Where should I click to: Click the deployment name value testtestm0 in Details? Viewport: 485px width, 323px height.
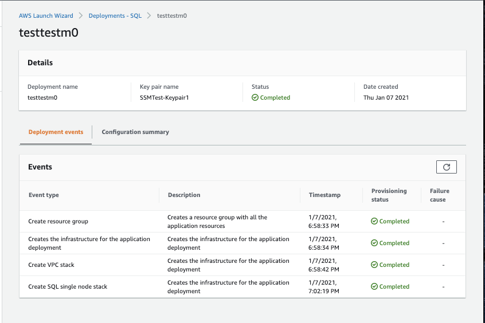click(42, 98)
